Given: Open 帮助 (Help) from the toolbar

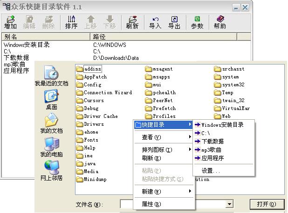Looking at the screenshot, I should pos(220,22).
